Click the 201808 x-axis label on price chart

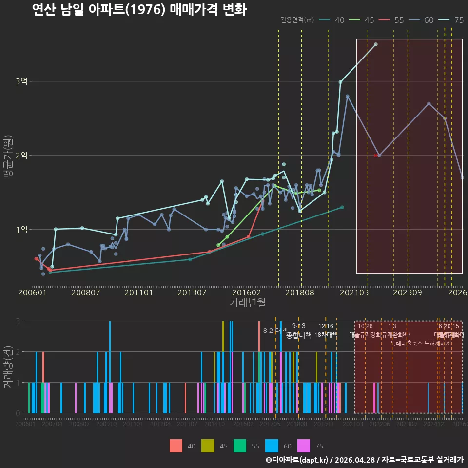point(300,292)
